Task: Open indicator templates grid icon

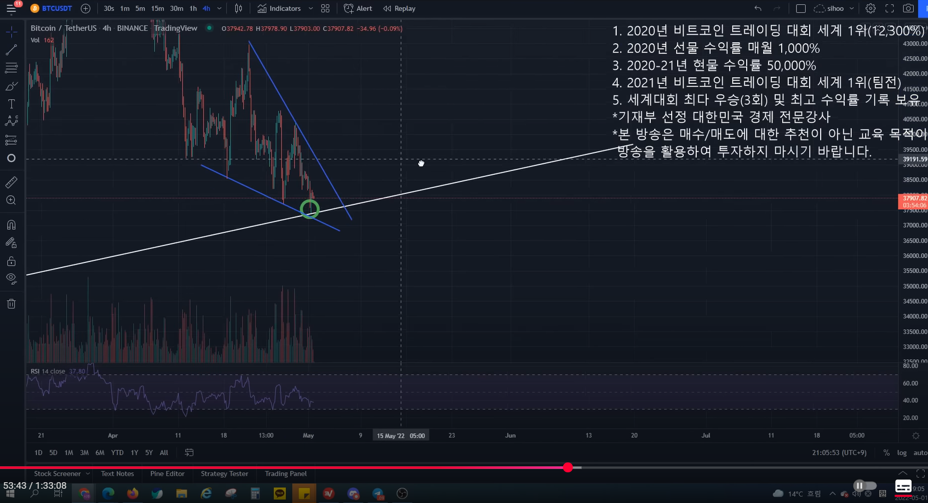Action: (x=325, y=9)
